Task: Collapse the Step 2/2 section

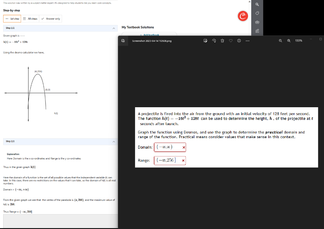Action: 114,141
